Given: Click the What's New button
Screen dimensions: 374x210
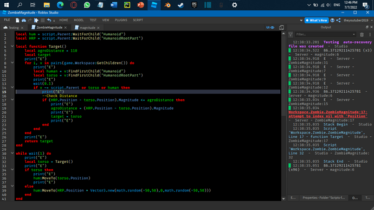Looking at the screenshot, I should coord(317,20).
